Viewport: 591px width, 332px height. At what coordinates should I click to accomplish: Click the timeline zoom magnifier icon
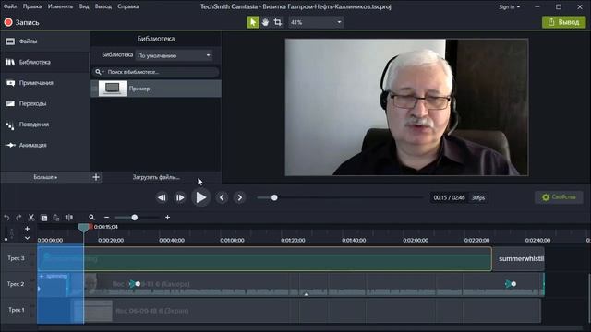(91, 218)
